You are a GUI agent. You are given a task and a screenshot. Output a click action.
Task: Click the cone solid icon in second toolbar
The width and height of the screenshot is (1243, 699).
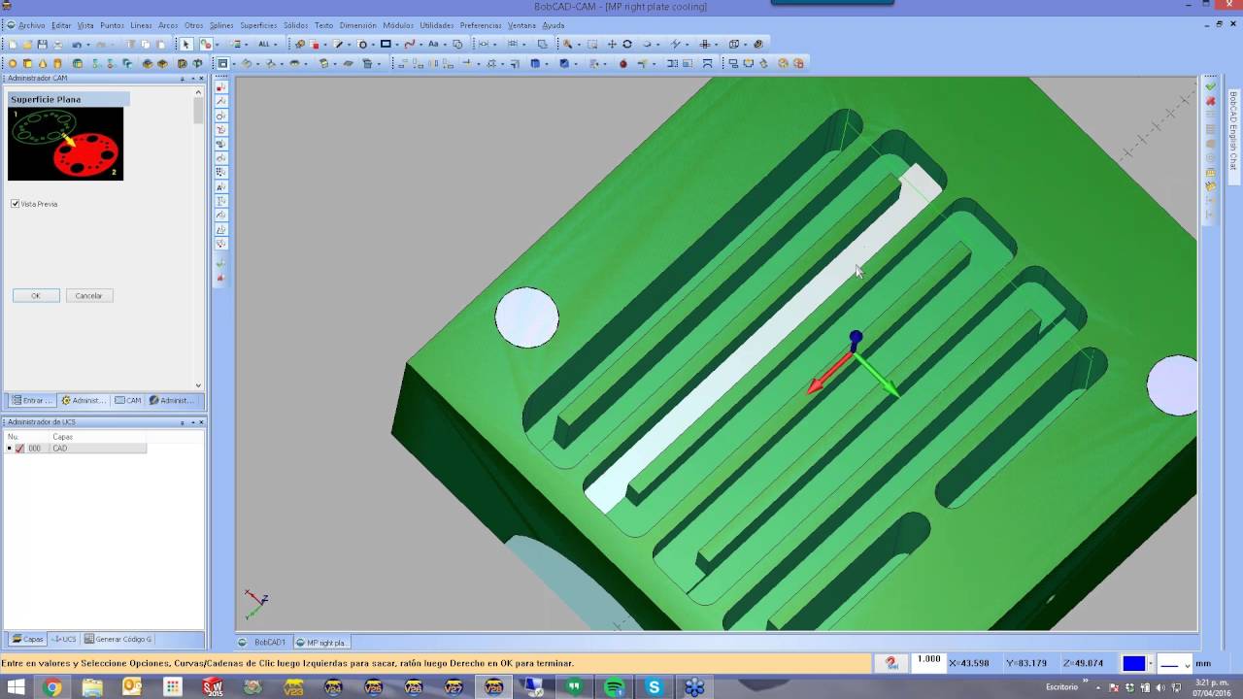tap(43, 64)
